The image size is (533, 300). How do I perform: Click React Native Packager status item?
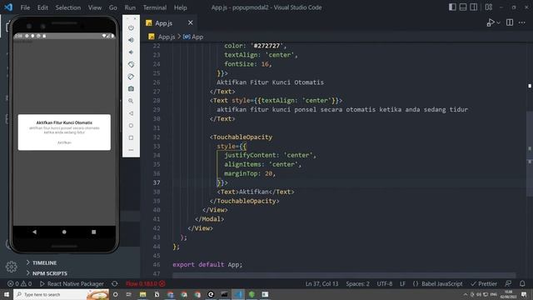click(72, 283)
